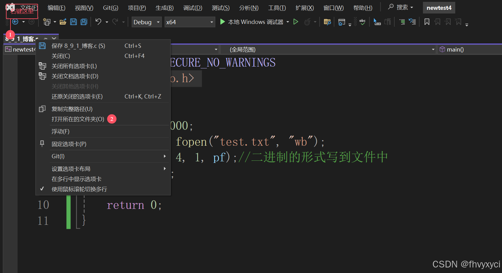Click the pin icon on the 8_9_1 tab

pyautogui.click(x=46, y=39)
